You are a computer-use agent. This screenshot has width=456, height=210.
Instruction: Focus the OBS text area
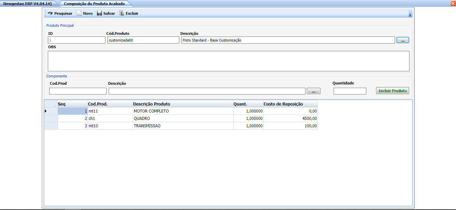coord(229,61)
